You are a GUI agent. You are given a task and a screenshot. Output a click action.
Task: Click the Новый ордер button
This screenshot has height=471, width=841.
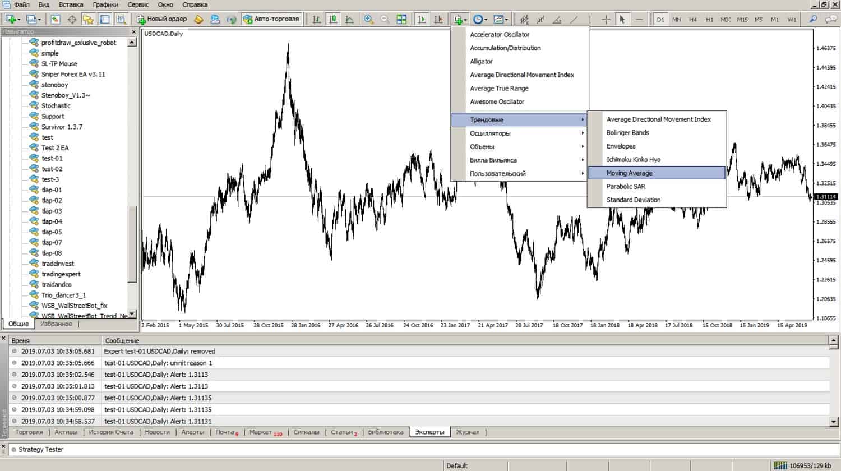[163, 19]
